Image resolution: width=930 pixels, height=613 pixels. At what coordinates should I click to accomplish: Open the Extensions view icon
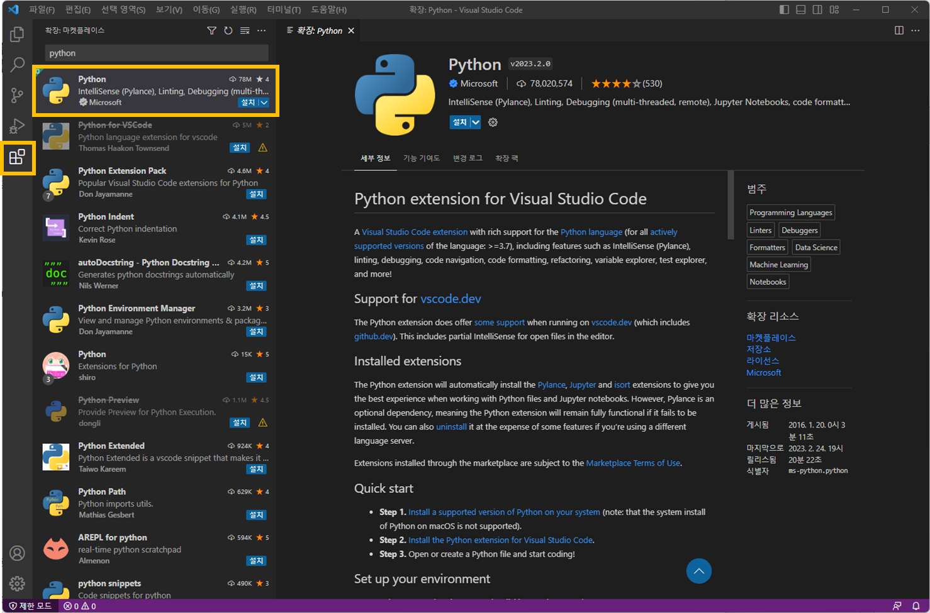[x=17, y=157]
